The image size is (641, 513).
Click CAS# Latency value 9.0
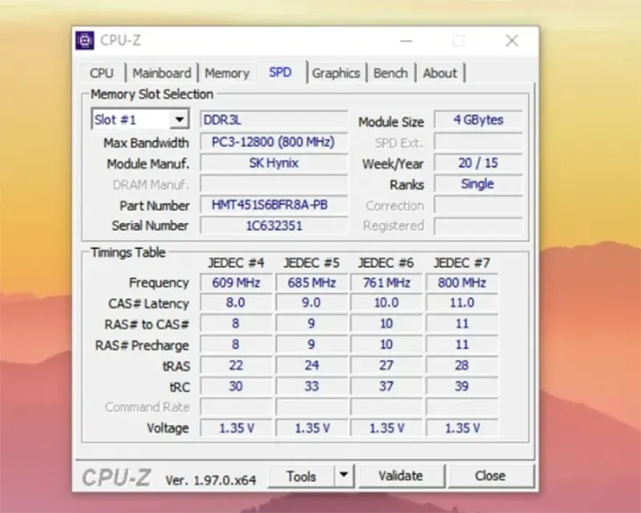point(312,303)
